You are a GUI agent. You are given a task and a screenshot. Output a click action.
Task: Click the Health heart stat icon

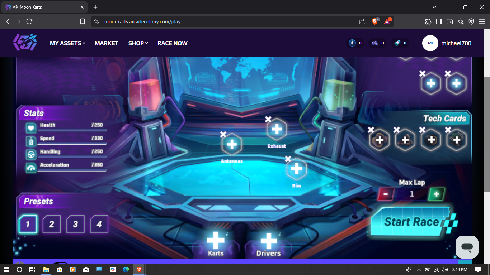(x=31, y=128)
